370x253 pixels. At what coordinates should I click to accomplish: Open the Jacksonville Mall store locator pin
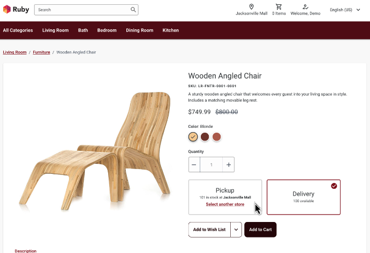pos(252,7)
